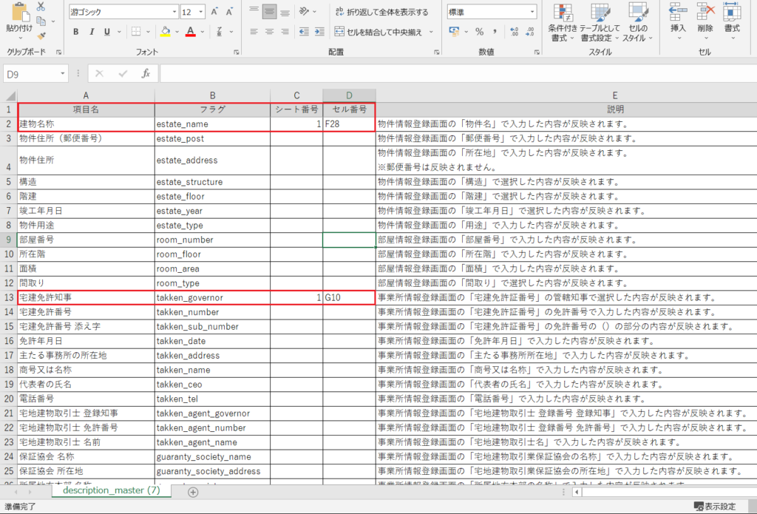Increase font size with the larger A
Image resolution: width=757 pixels, height=514 pixels.
point(214,12)
